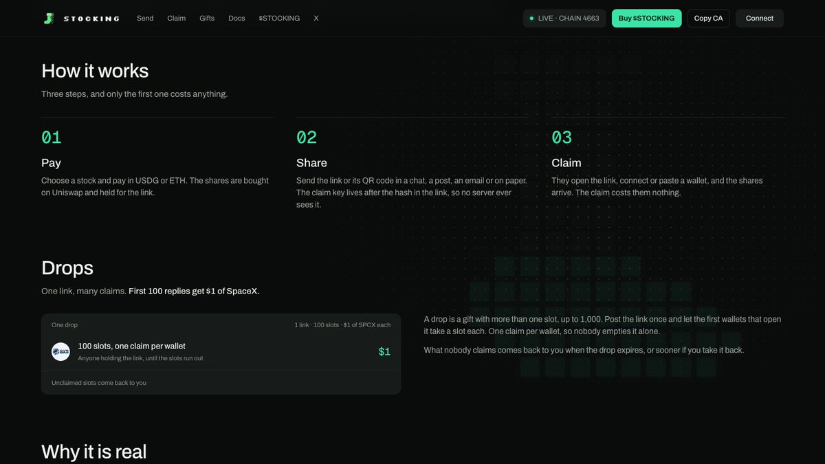This screenshot has height=464, width=825.
Task: Click the step number 01
Action: tap(52, 137)
